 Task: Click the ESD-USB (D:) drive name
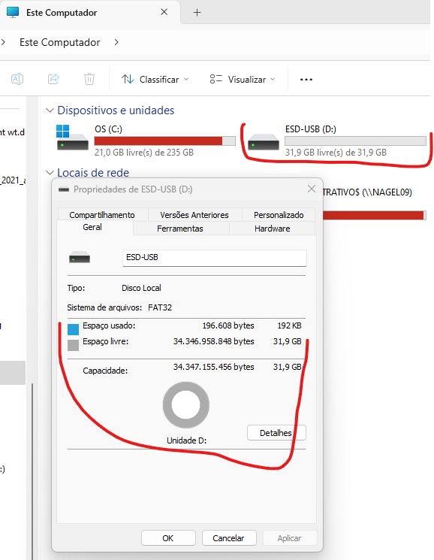click(x=311, y=129)
